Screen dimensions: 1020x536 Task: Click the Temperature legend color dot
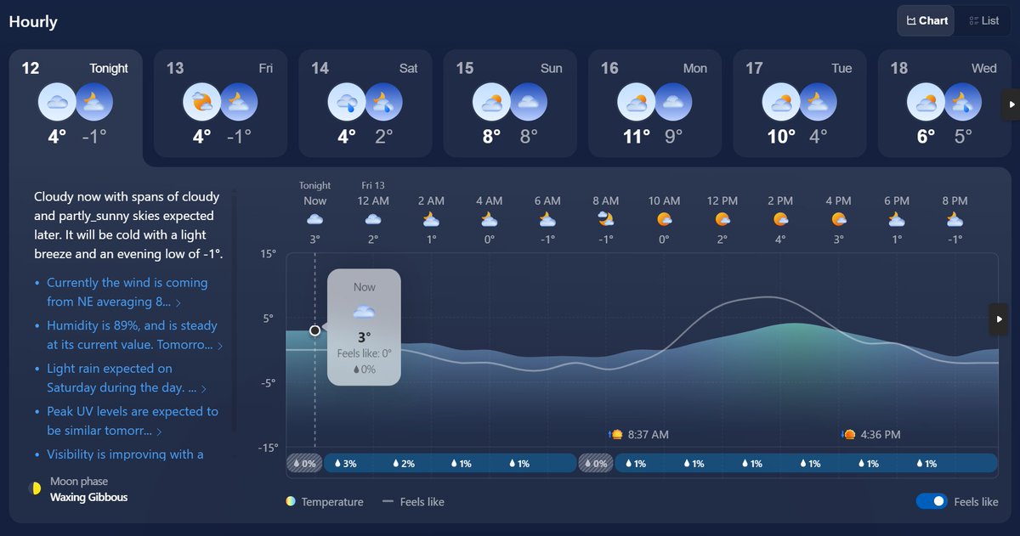click(x=292, y=502)
